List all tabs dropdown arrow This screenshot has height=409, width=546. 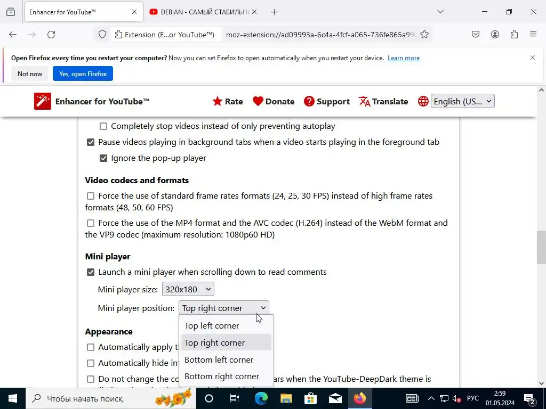click(x=440, y=12)
